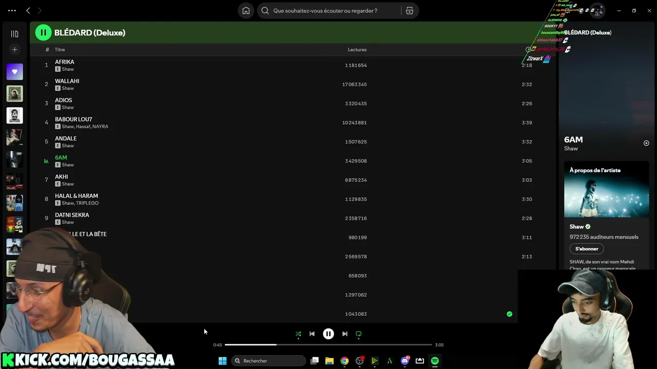The height and width of the screenshot is (369, 657).
Task: Click the currently playing 6AM track title
Action: (x=61, y=158)
